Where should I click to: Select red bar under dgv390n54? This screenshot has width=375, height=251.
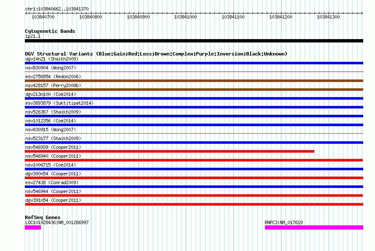click(x=194, y=178)
